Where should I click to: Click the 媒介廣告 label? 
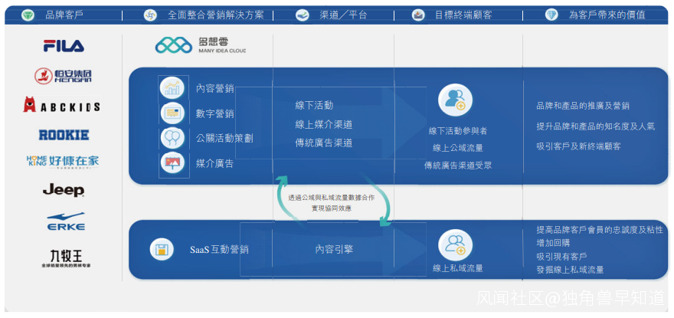point(215,163)
